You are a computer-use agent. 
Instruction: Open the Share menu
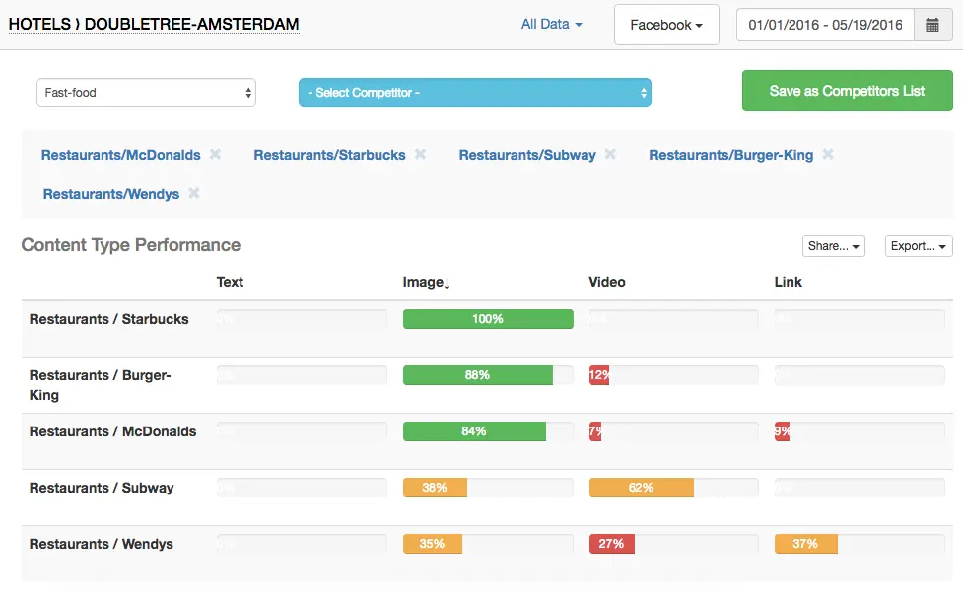(834, 246)
